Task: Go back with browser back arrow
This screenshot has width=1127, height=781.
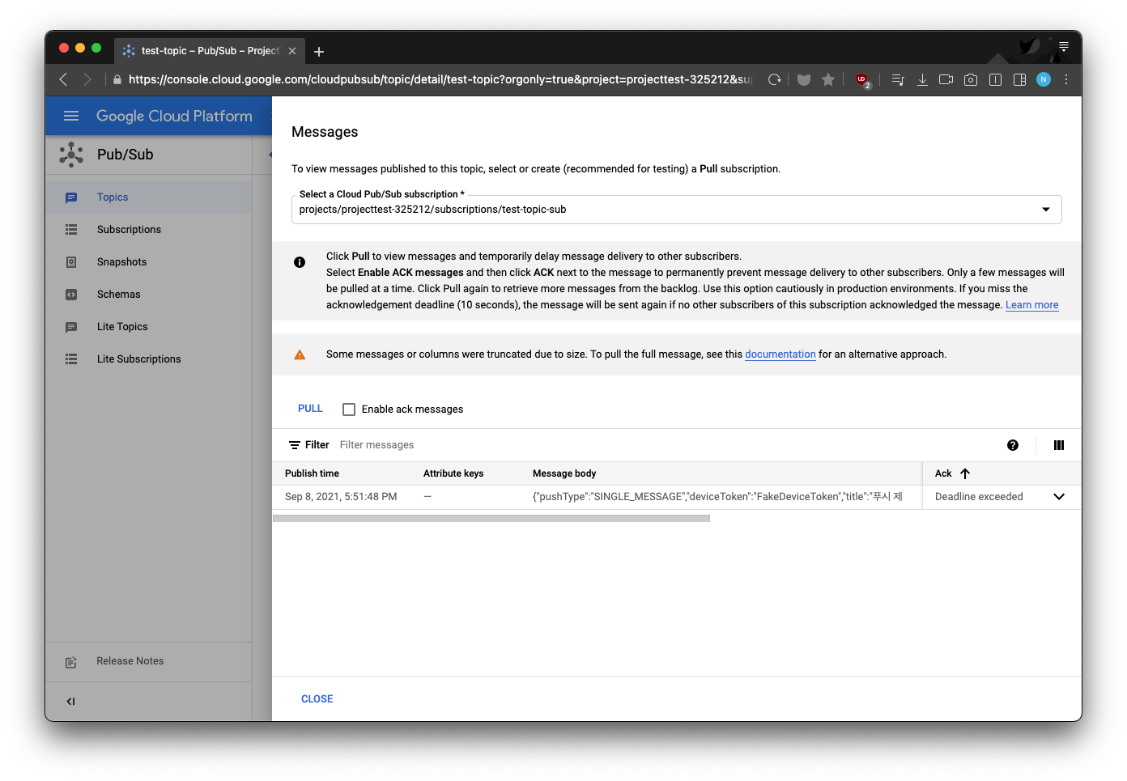Action: (x=63, y=79)
